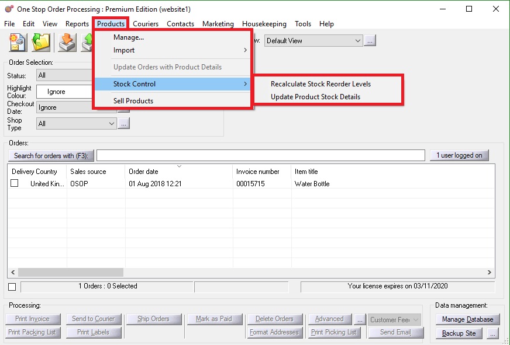Image resolution: width=510 pixels, height=345 pixels.
Task: Click the 1 user logged on button
Action: pos(459,155)
